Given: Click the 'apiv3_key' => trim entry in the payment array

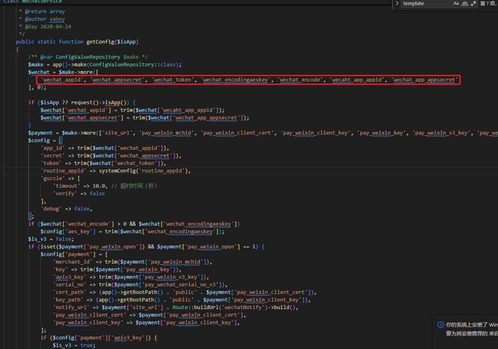Looking at the screenshot, I should [x=131, y=277].
